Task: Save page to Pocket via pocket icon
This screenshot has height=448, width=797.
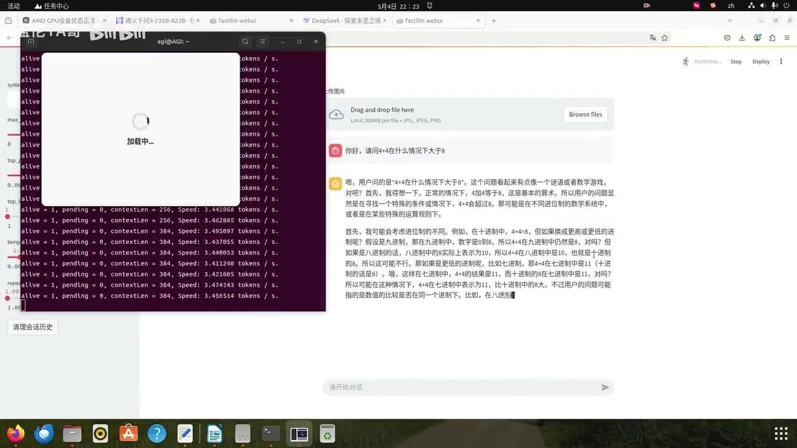Action: click(x=727, y=37)
